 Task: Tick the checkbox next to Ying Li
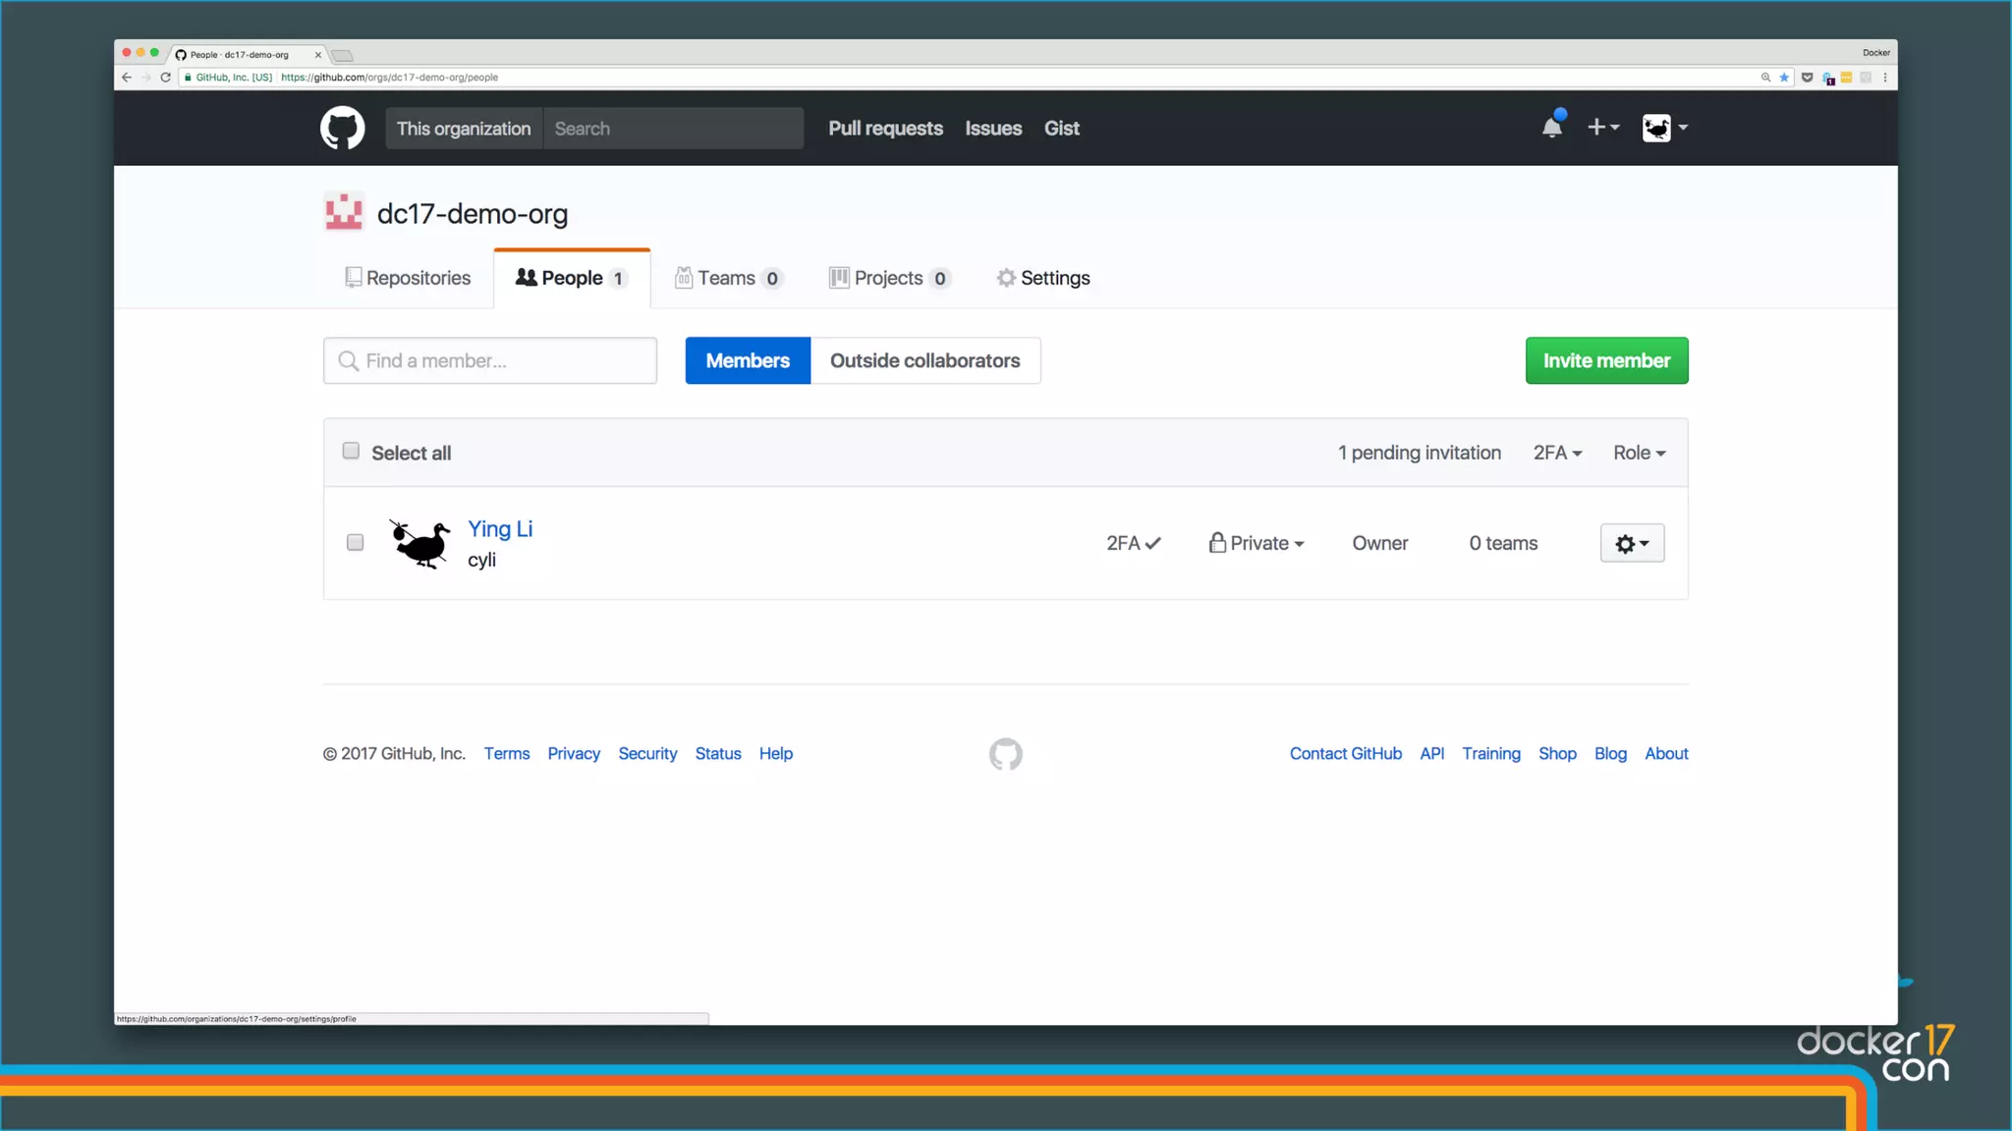[355, 542]
